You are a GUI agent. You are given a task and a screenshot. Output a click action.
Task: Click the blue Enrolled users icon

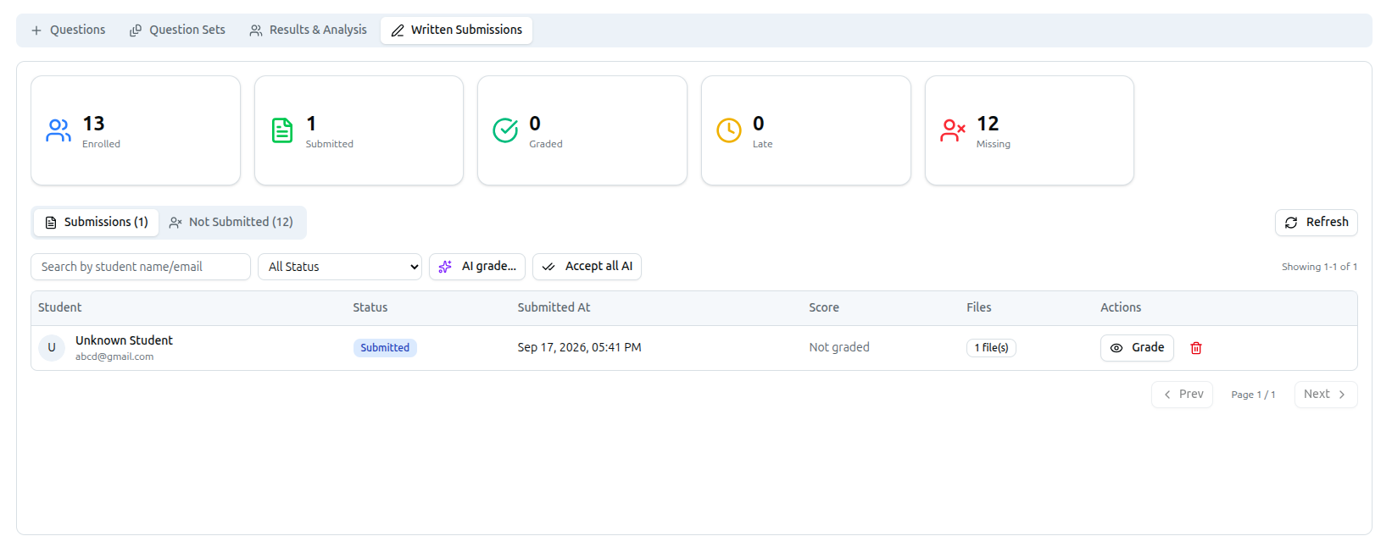(x=58, y=130)
